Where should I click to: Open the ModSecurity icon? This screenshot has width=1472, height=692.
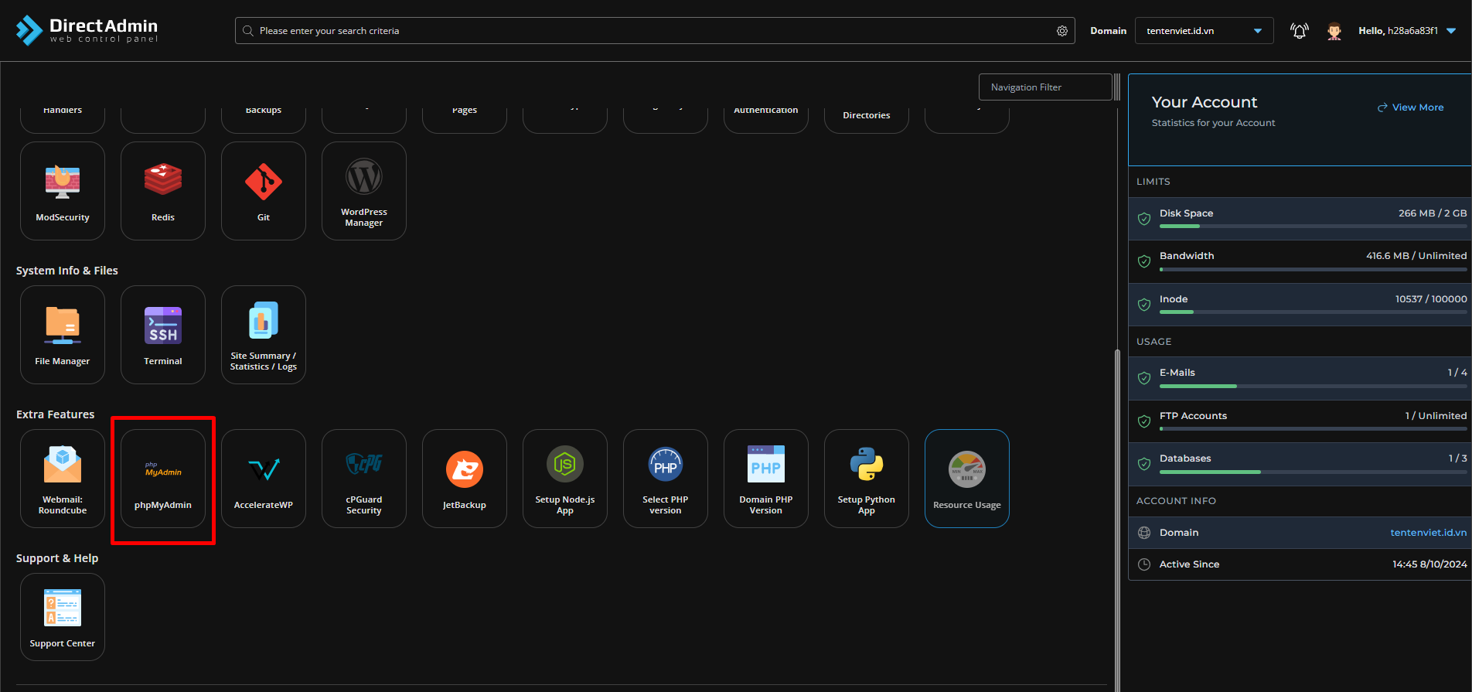63,191
